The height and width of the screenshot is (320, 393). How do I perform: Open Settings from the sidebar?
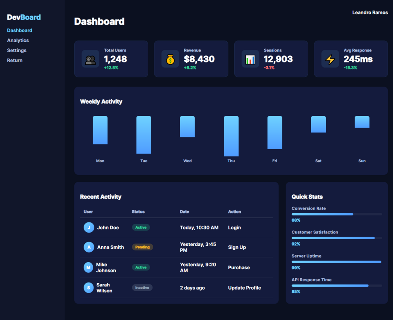click(x=16, y=50)
